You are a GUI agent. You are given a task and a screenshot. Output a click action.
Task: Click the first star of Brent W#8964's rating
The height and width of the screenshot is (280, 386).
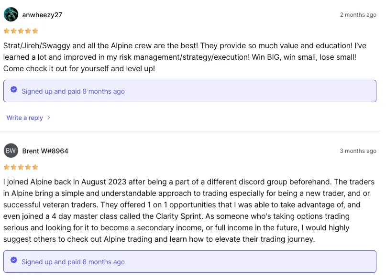[6, 167]
